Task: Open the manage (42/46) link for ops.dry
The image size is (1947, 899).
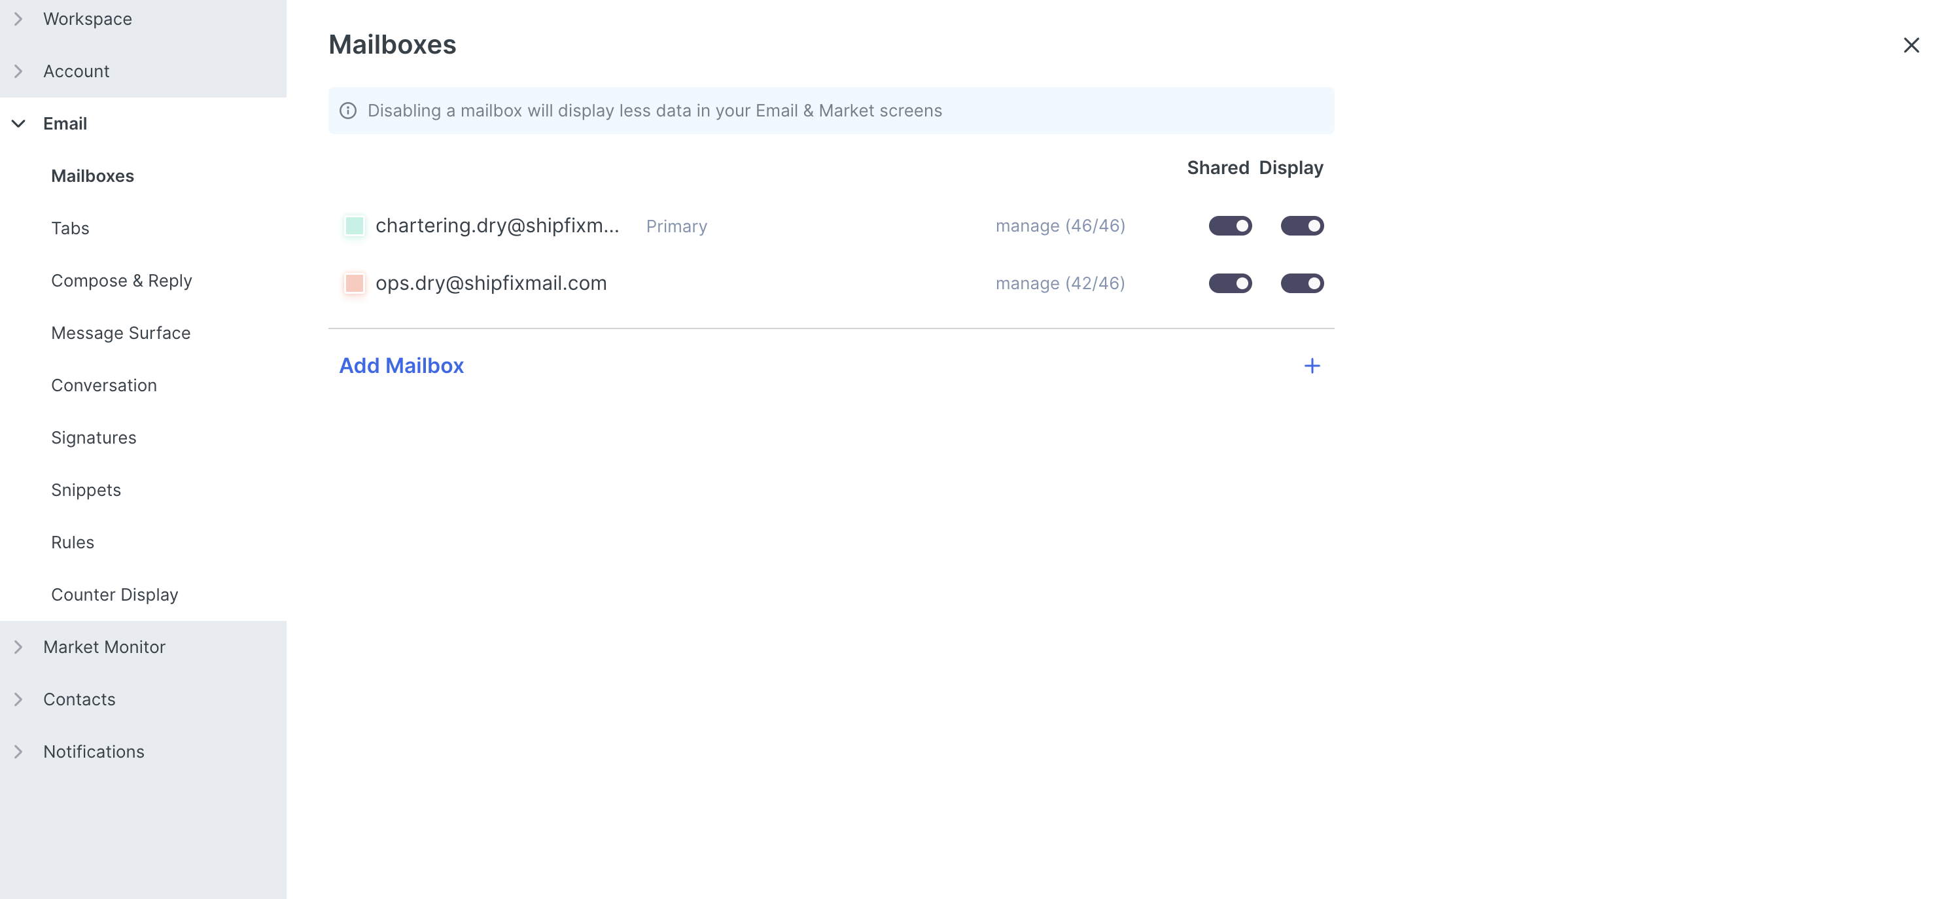Action: click(1060, 283)
